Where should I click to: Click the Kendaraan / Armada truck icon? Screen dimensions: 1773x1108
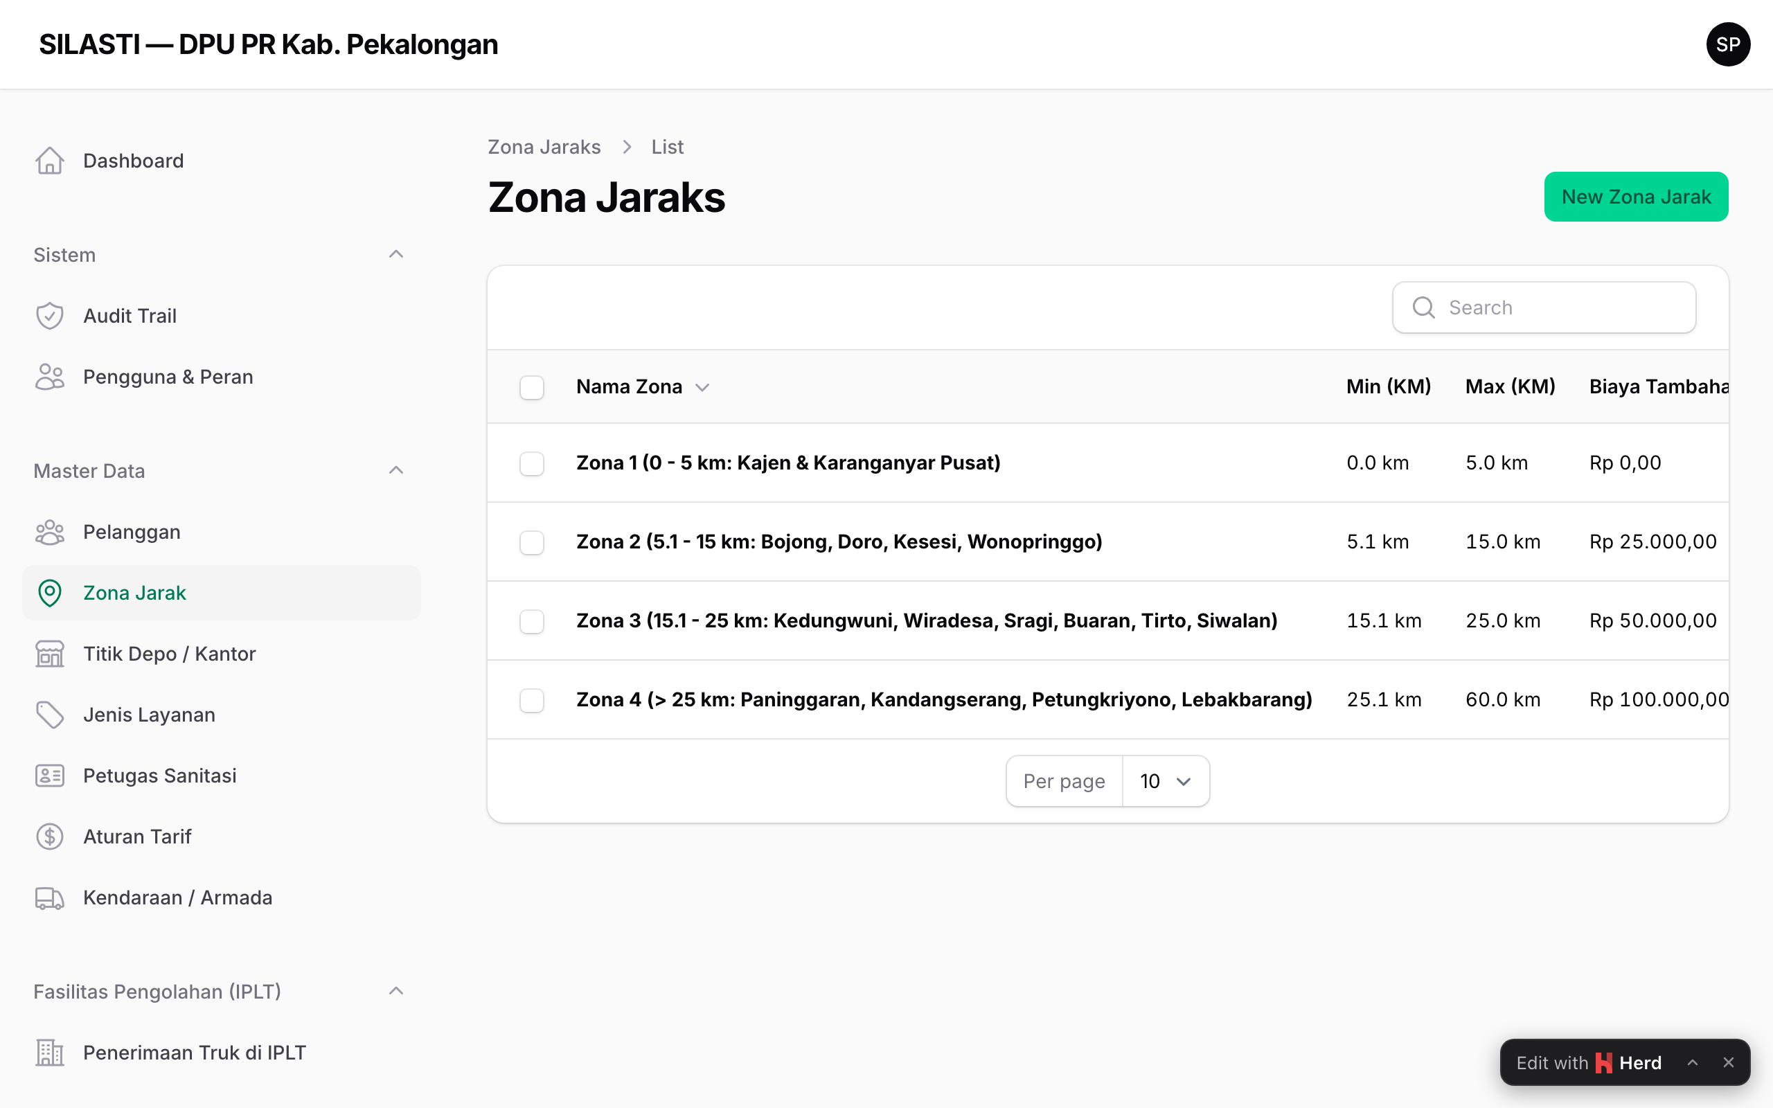[x=50, y=897]
